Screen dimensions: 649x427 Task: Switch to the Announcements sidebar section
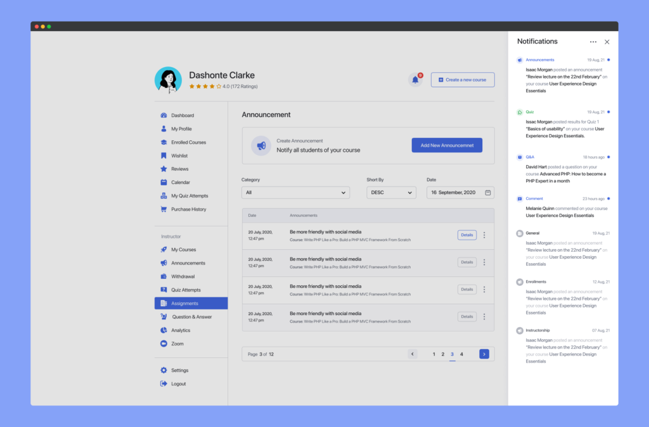point(184,263)
